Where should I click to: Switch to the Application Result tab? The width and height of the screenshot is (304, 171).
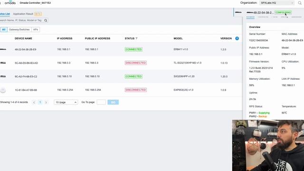pos(23,14)
